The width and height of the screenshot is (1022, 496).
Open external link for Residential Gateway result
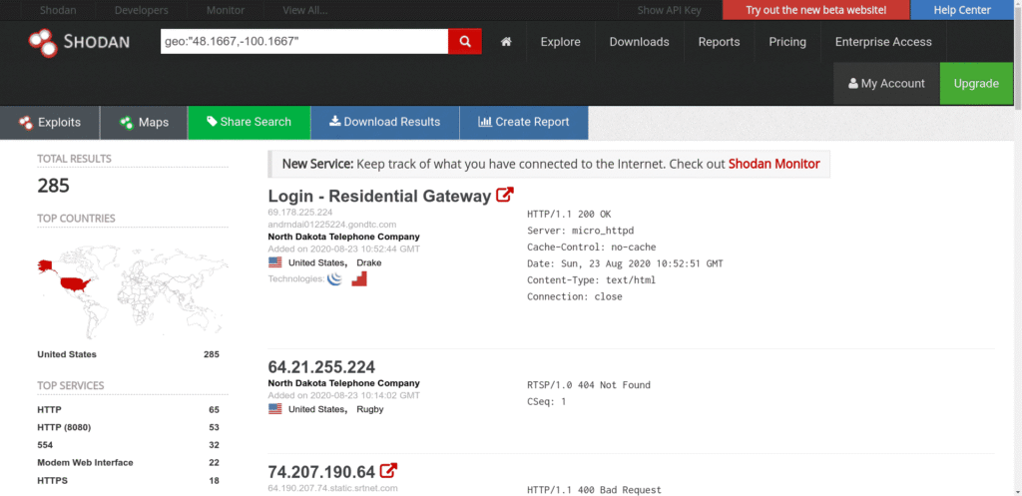pos(505,195)
